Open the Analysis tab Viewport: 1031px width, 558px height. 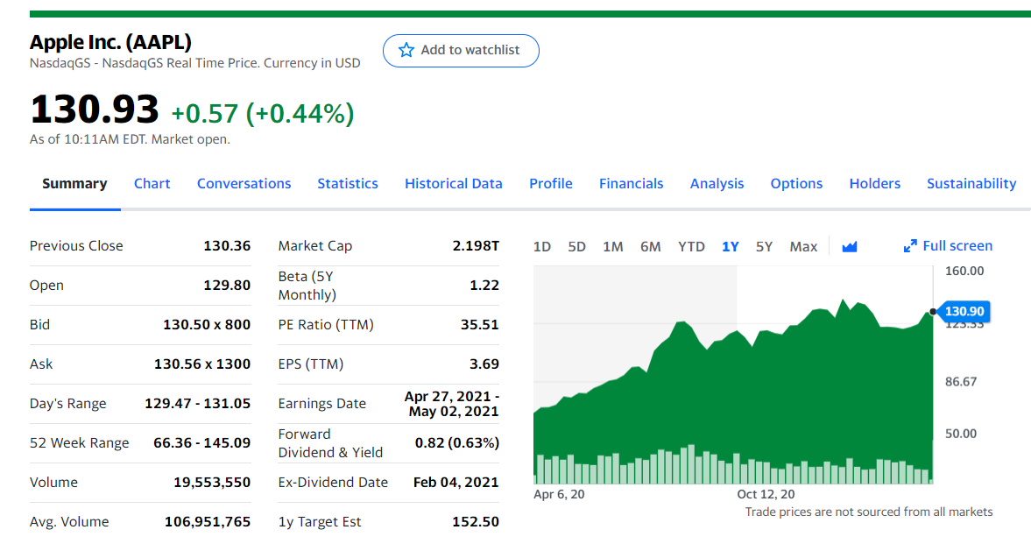tap(717, 183)
